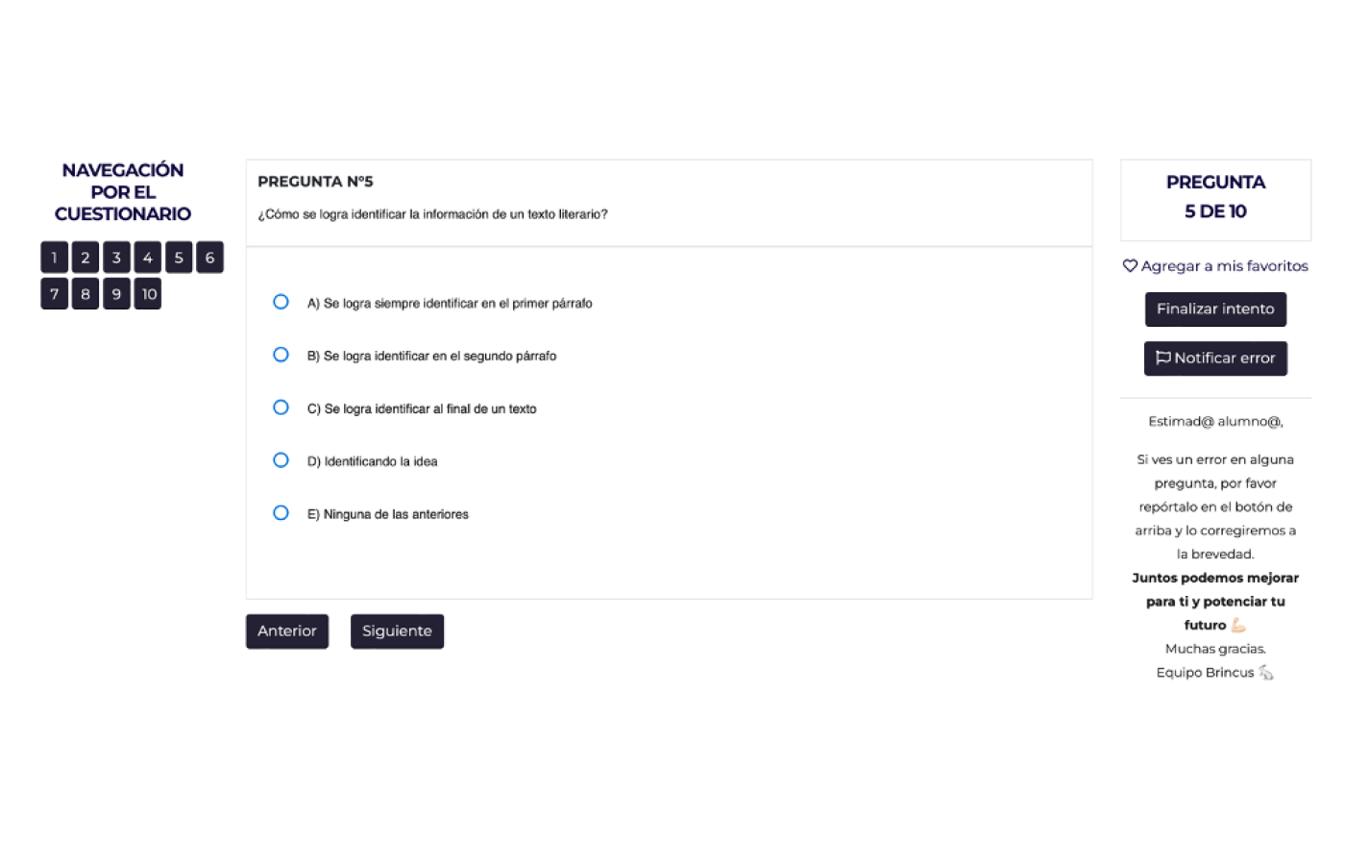Viewport: 1345px width, 865px height.
Task: Choose option C final de un texto
Action: point(281,408)
